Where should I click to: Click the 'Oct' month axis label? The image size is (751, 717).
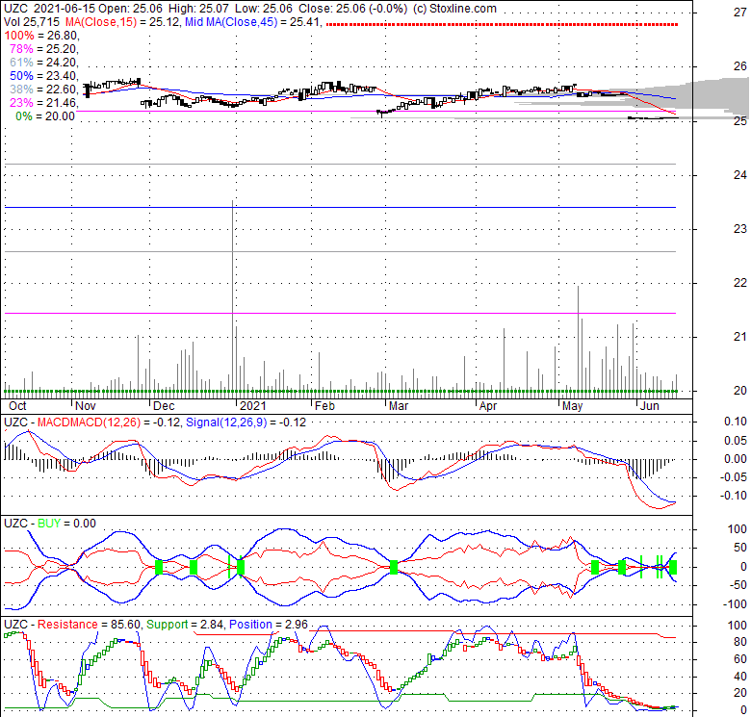pyautogui.click(x=17, y=406)
